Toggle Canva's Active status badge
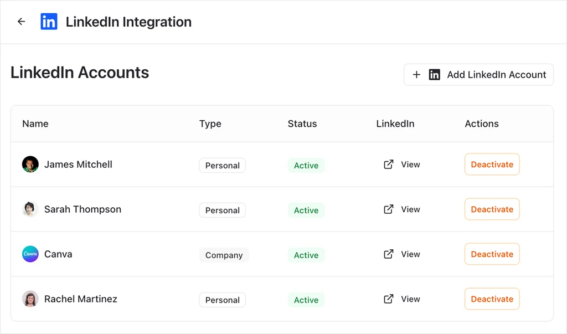The width and height of the screenshot is (567, 334). pos(306,255)
